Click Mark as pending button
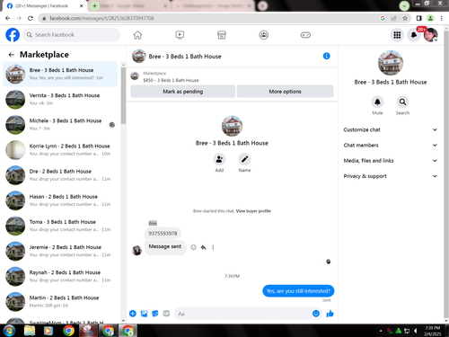 pos(183,92)
